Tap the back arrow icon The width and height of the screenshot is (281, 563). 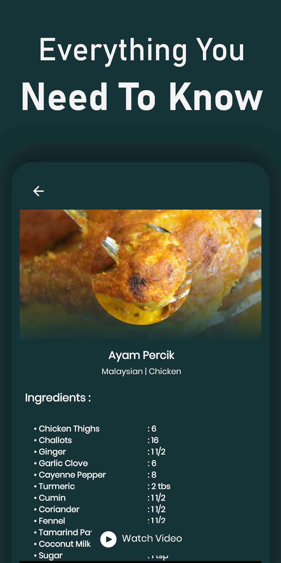click(x=38, y=191)
